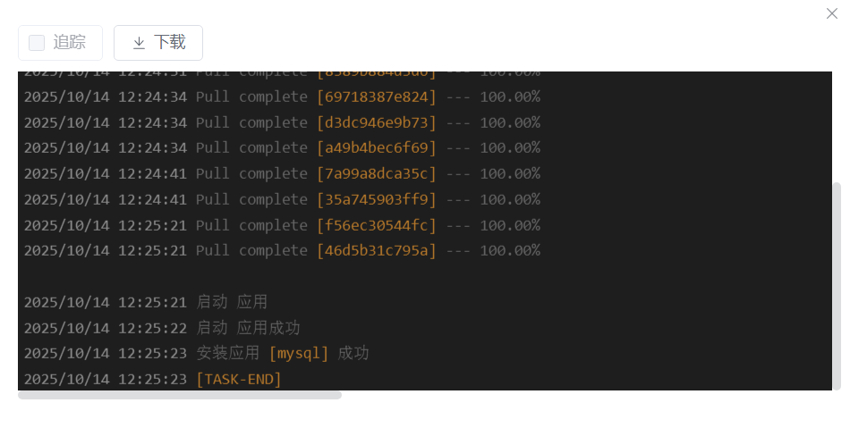This screenshot has height=428, width=850.
Task: Close the log dialog with X
Action: (x=831, y=13)
